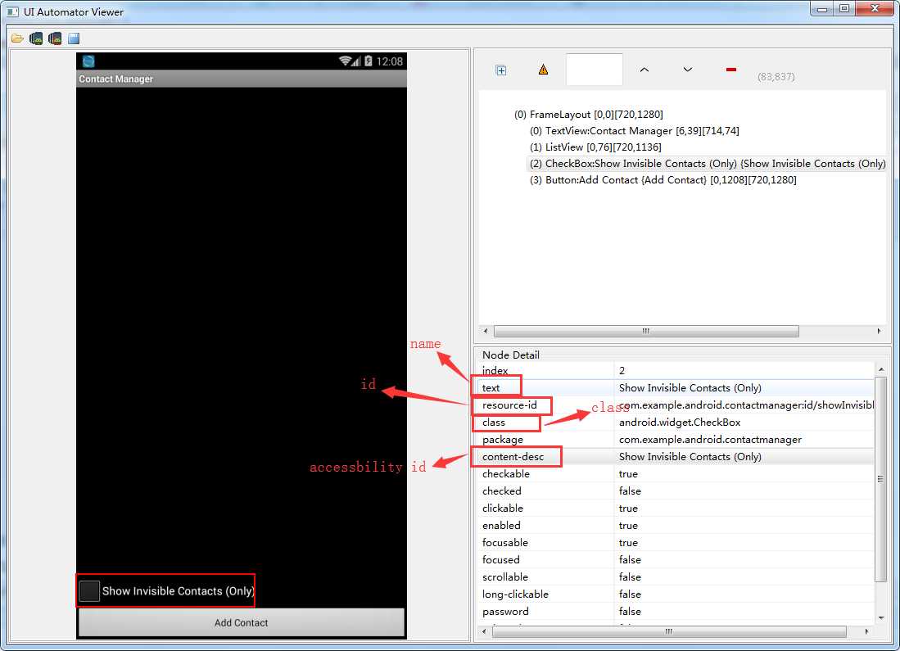
Task: Select the ListView tree node
Action: pos(595,147)
